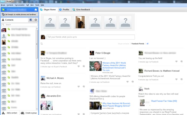Comment on the I'm in Skype post
This screenshot has width=187, height=115.
pos(84,66)
